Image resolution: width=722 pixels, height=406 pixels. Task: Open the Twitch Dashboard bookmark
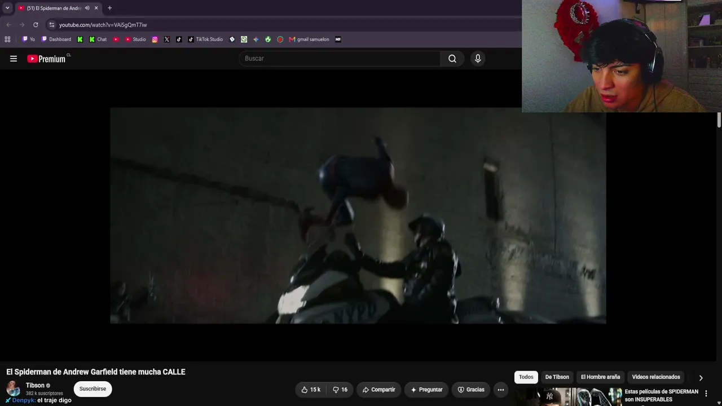(x=56, y=39)
